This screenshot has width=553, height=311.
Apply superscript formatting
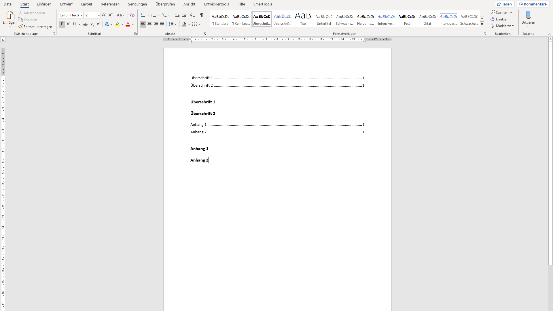[x=98, y=24]
